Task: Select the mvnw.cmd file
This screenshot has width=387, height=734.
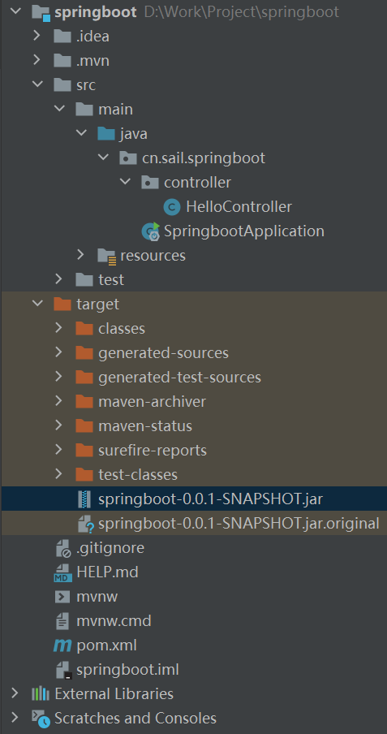Action: 114,621
